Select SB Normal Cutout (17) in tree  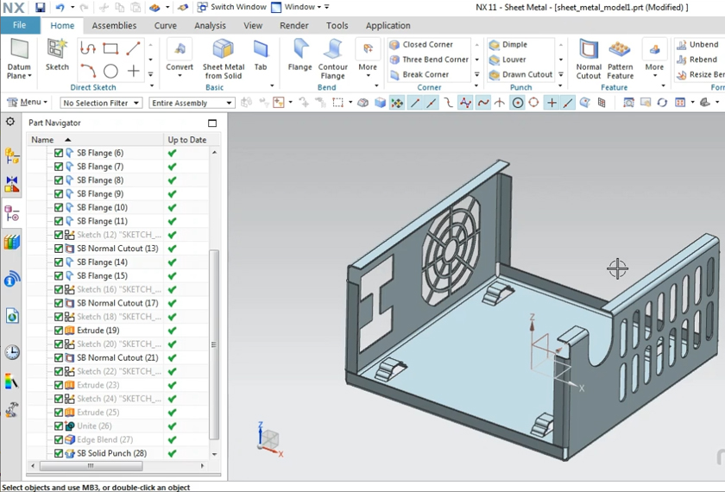pos(117,303)
